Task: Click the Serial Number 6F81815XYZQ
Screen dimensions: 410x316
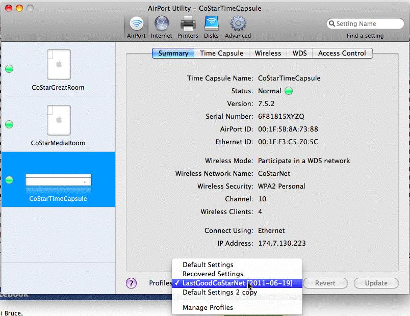Action: pos(281,116)
